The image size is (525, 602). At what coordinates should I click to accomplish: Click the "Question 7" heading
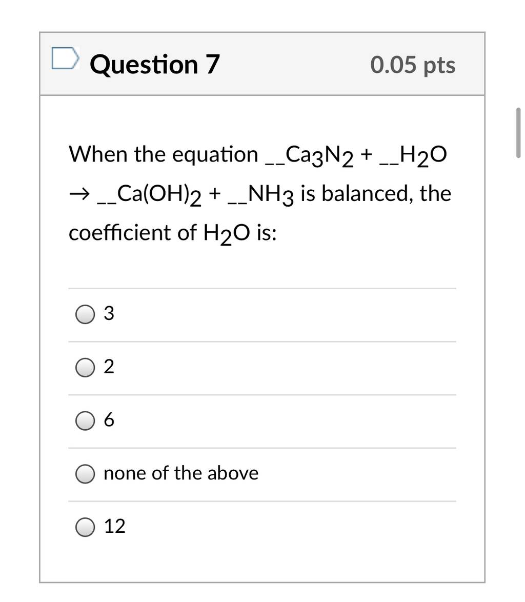point(155,64)
